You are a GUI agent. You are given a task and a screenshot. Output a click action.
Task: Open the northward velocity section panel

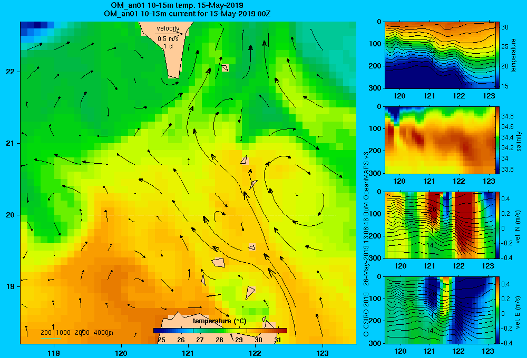point(440,225)
